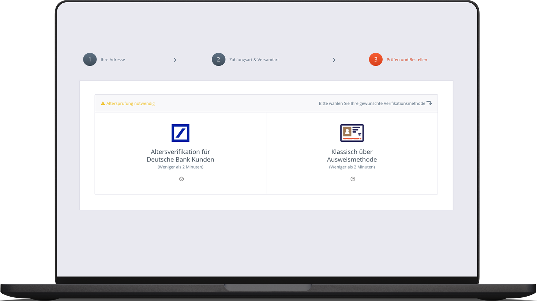The height and width of the screenshot is (301, 537).
Task: Click step 2 number circle
Action: click(218, 60)
